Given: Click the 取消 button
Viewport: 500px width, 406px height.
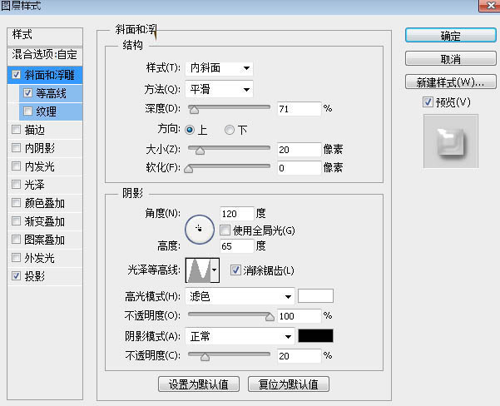Looking at the screenshot, I should tap(451, 59).
